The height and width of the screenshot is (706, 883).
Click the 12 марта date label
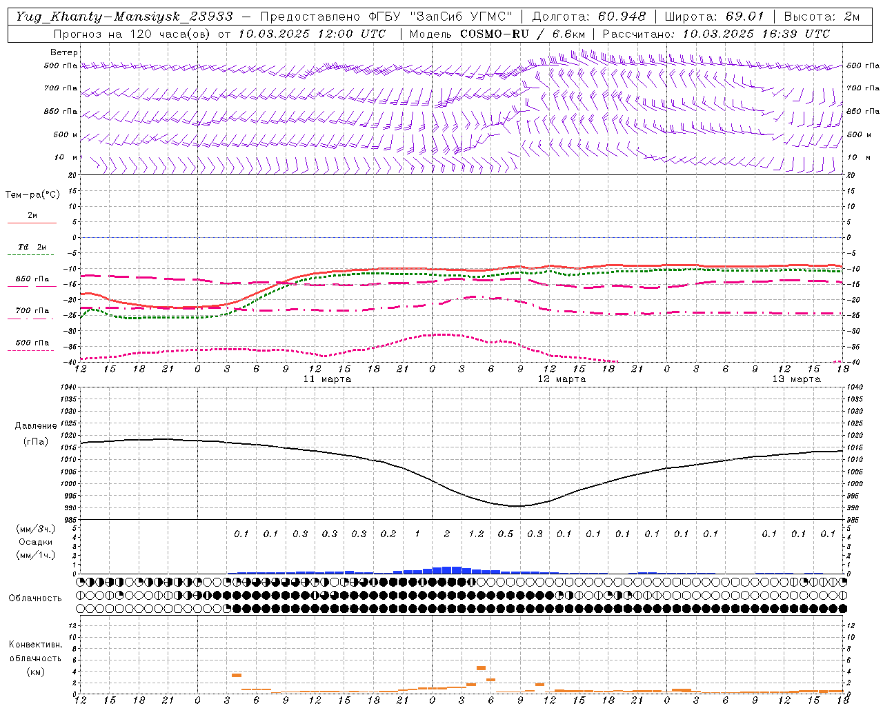tap(562, 379)
